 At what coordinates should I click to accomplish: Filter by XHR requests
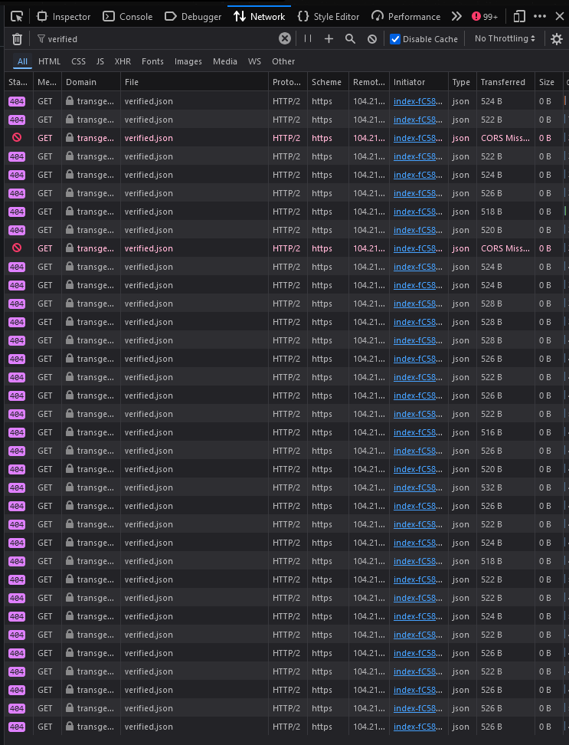pos(123,61)
